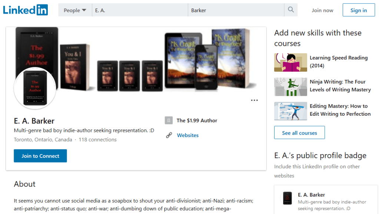Click The $1.99 Author company icon
Image resolution: width=379 pixels, height=214 pixels.
169,120
